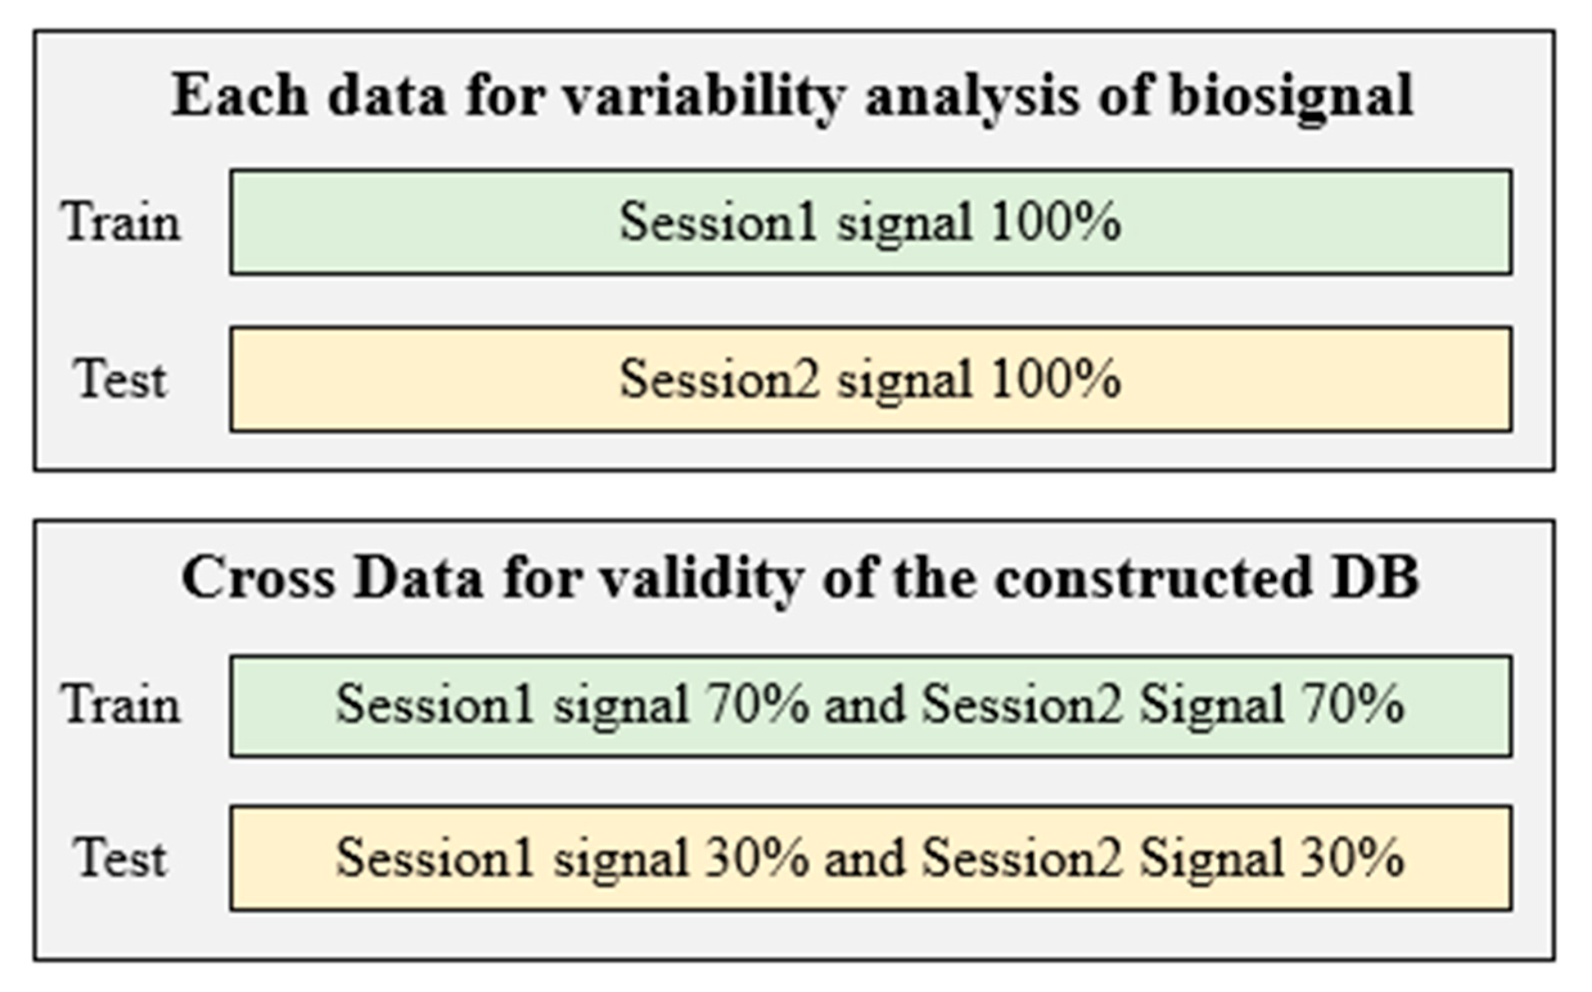Click 'Session1 signal 70%' text in green box
This screenshot has width=1592, height=992.
(x=572, y=704)
